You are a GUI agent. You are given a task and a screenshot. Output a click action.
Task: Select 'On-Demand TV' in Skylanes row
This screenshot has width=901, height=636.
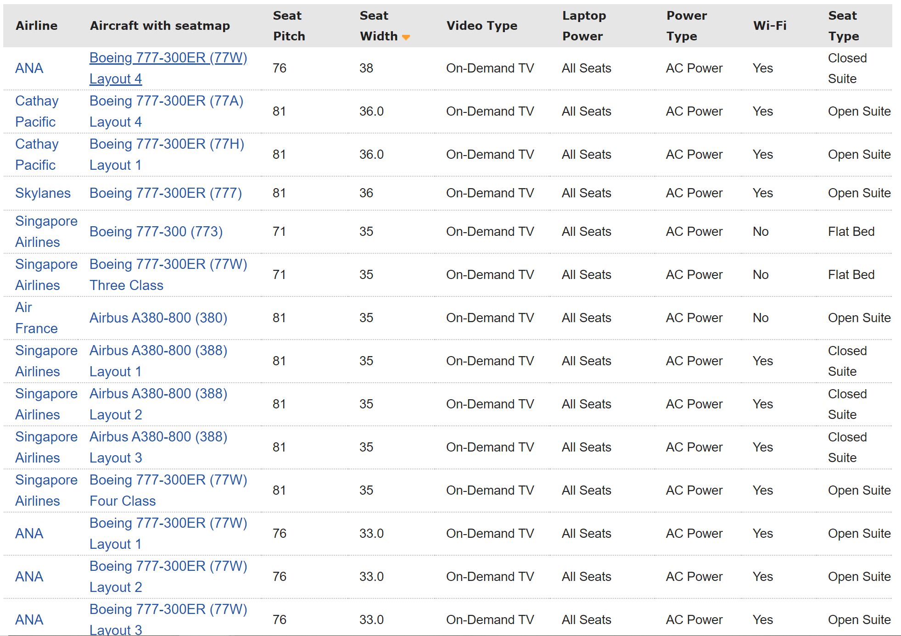tap(490, 193)
